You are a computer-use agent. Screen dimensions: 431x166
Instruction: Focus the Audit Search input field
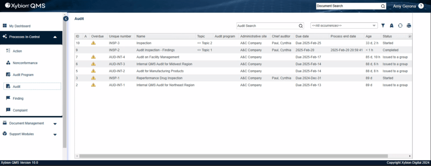(x=267, y=26)
